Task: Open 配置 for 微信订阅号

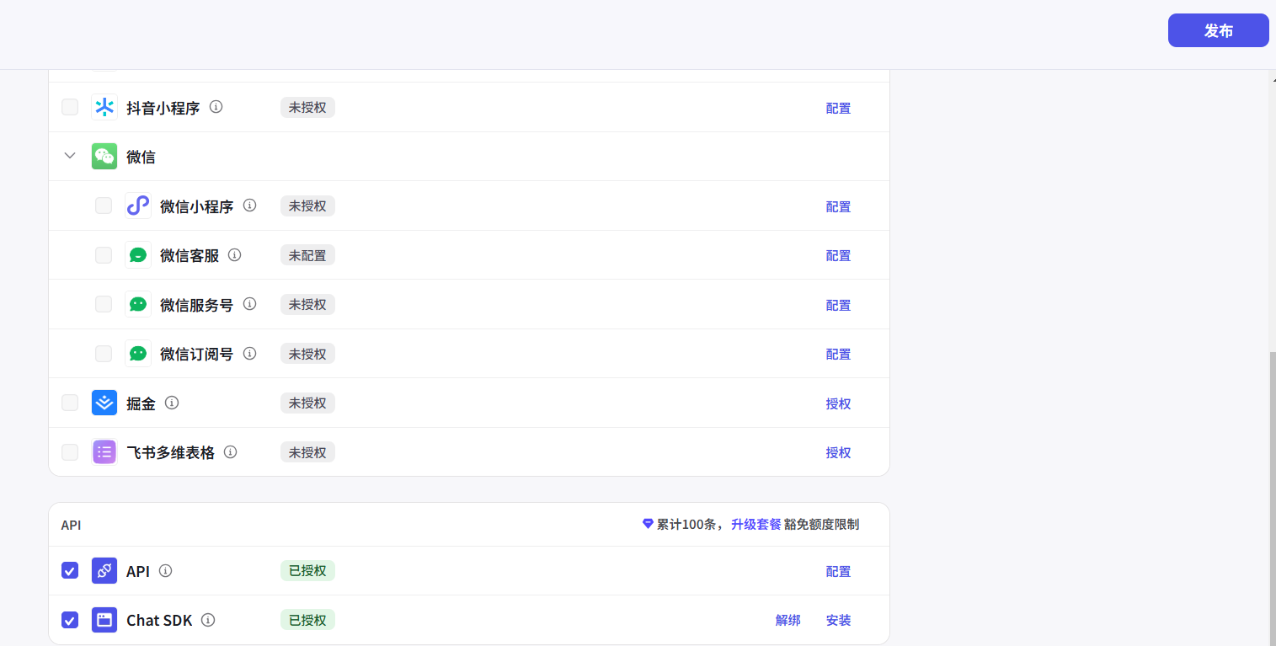Action: click(x=838, y=354)
